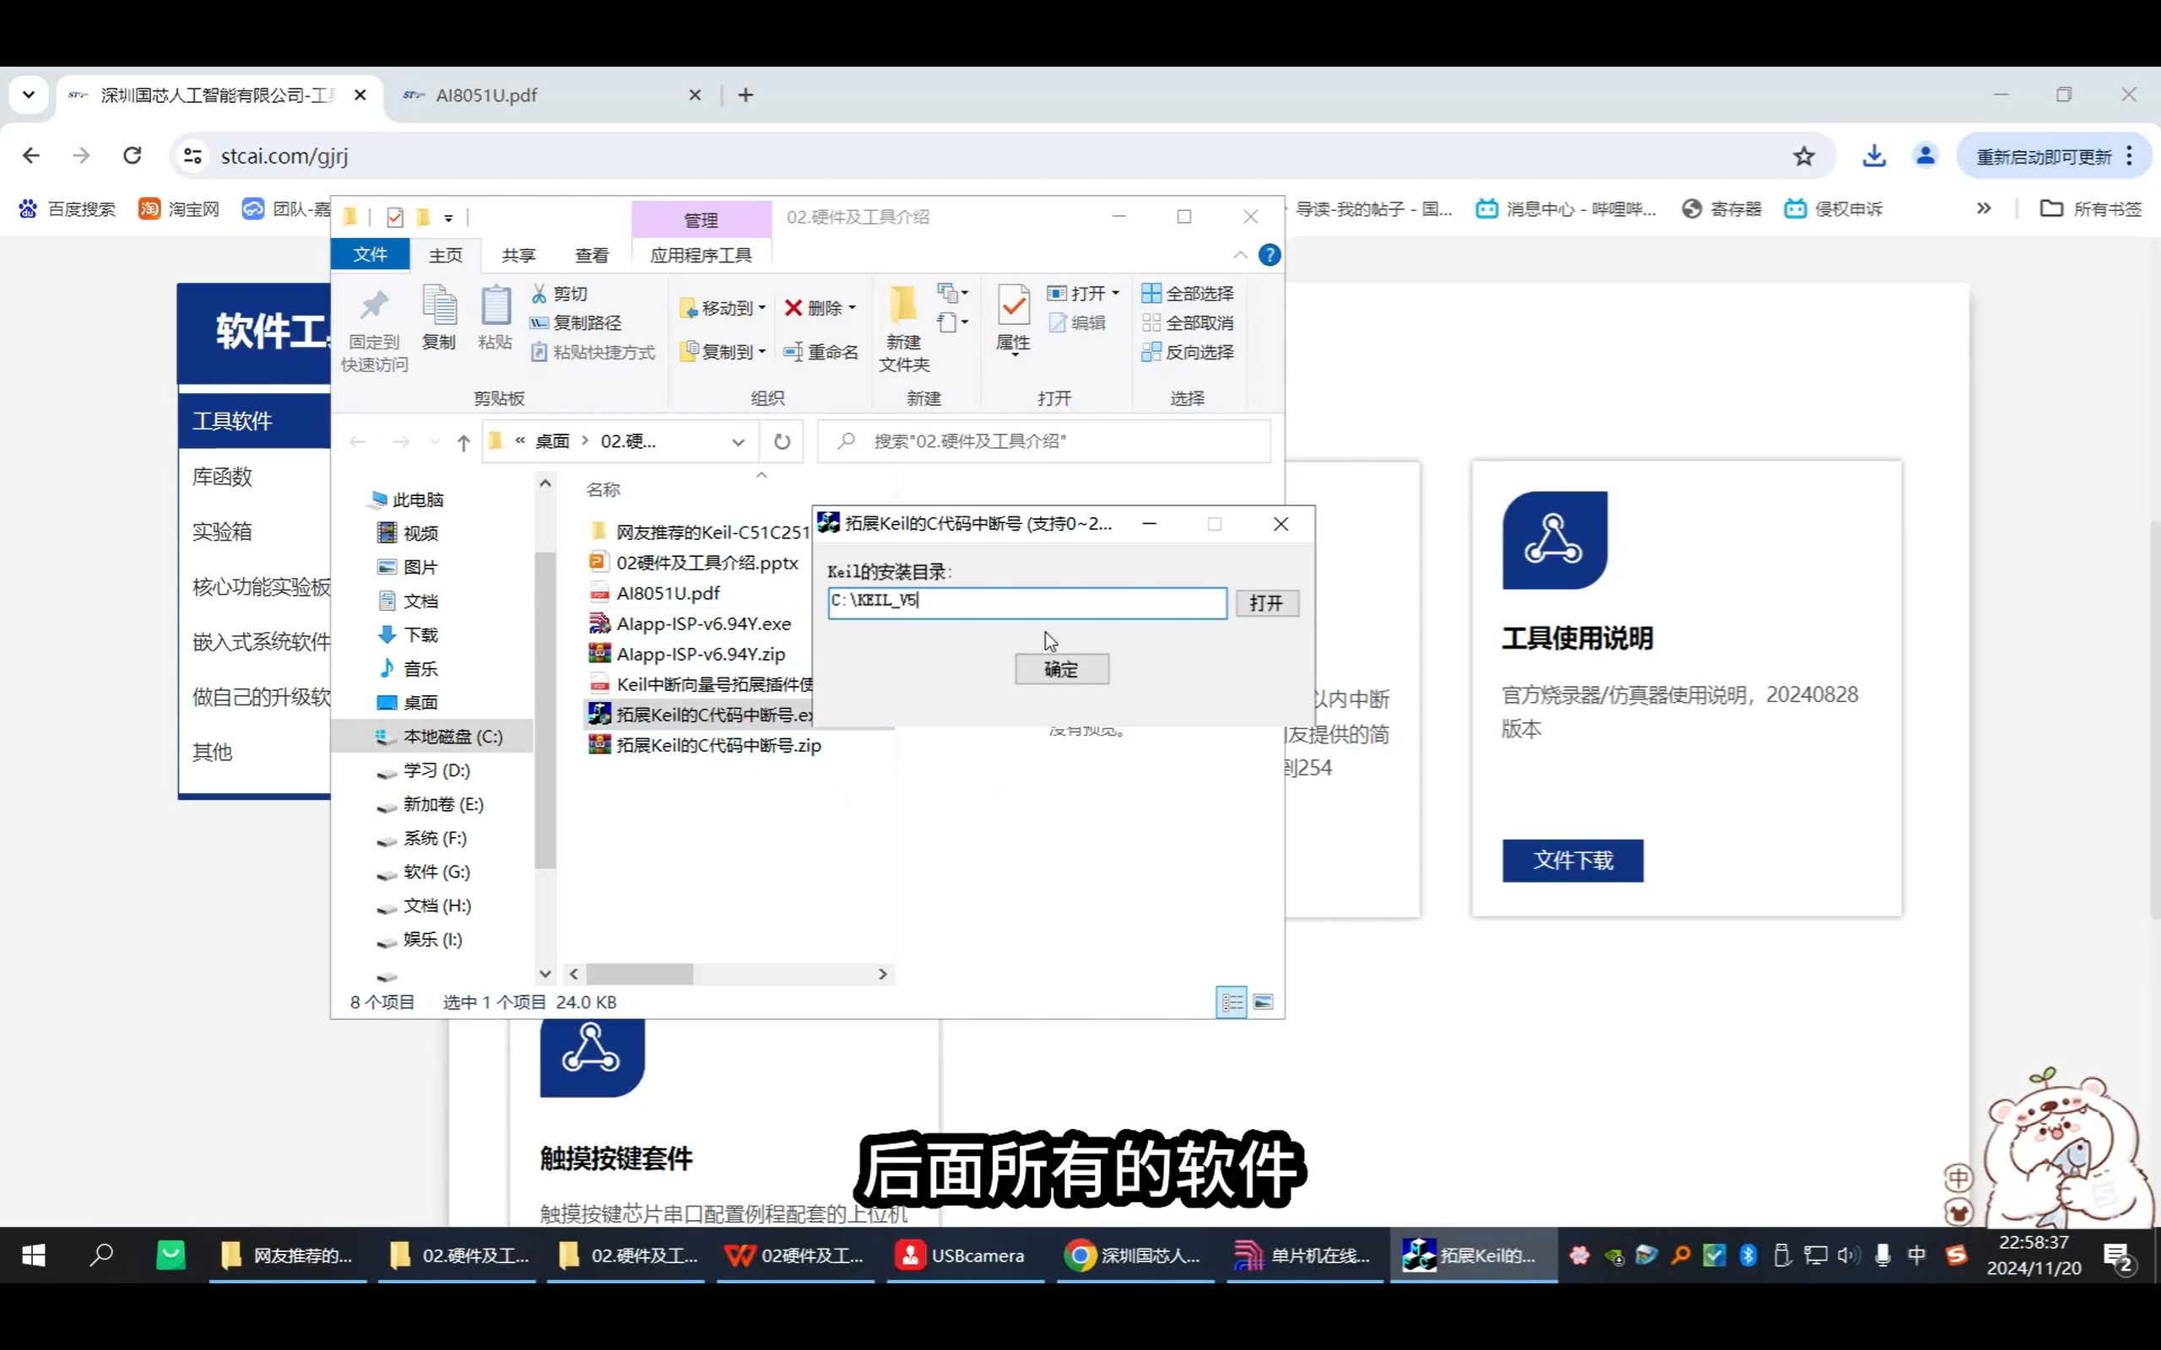Open the 实验箱 sidebar link on webpage
Viewport: 2161px width, 1350px height.
222,532
